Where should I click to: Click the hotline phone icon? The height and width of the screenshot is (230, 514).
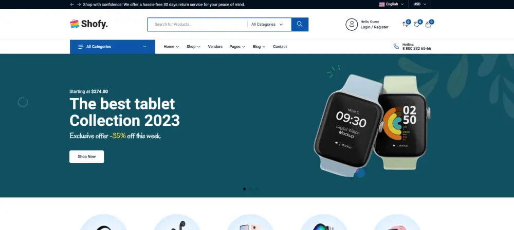tap(396, 46)
